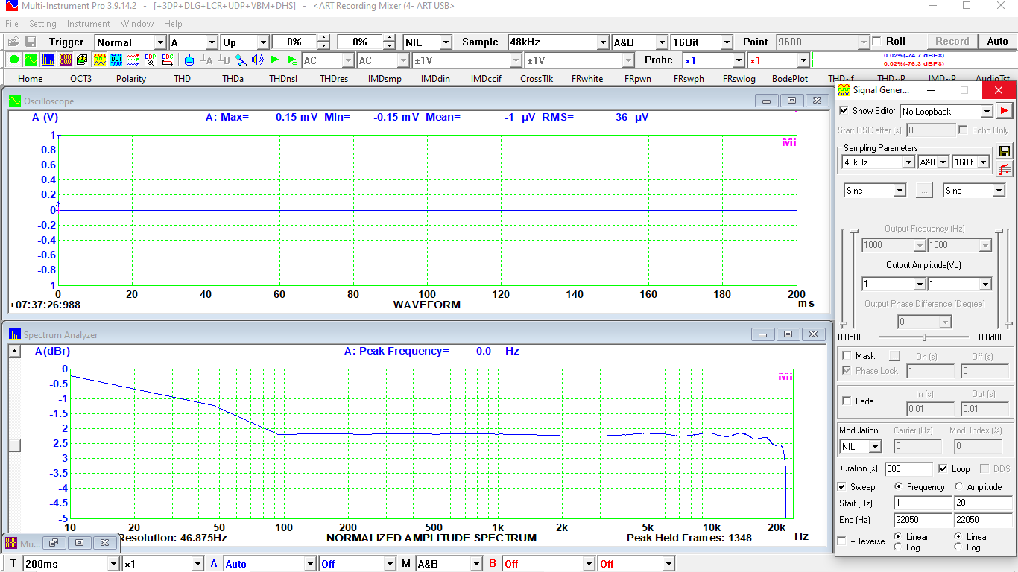Viewport: 1018px width, 572px height.
Task: Click the speaker sound-device icon in toolbar
Action: (257, 60)
